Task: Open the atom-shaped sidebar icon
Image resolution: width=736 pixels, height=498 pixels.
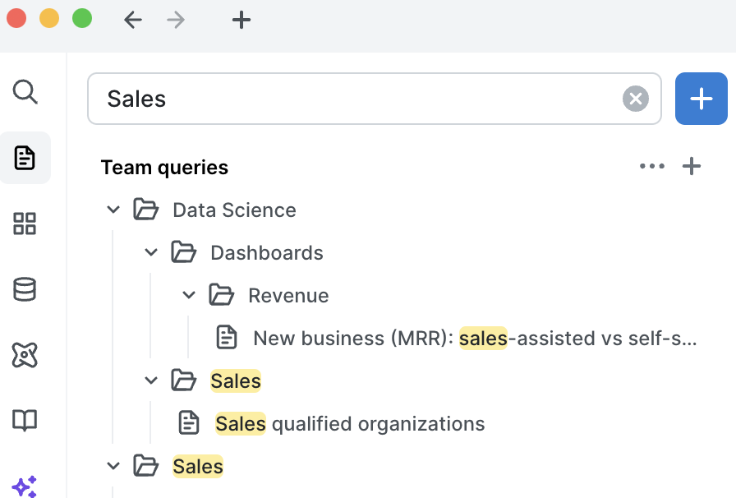Action: point(25,355)
